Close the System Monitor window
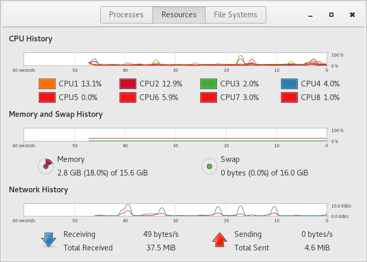 click(352, 15)
